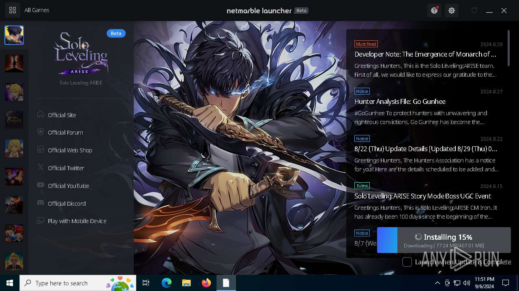Launch Firefox from taskbar

click(x=206, y=283)
